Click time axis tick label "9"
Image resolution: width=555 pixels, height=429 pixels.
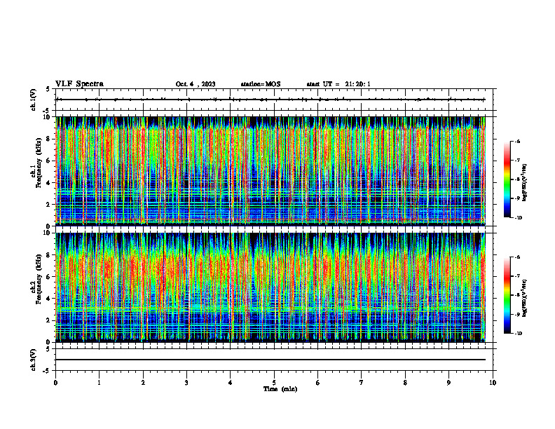(448, 383)
